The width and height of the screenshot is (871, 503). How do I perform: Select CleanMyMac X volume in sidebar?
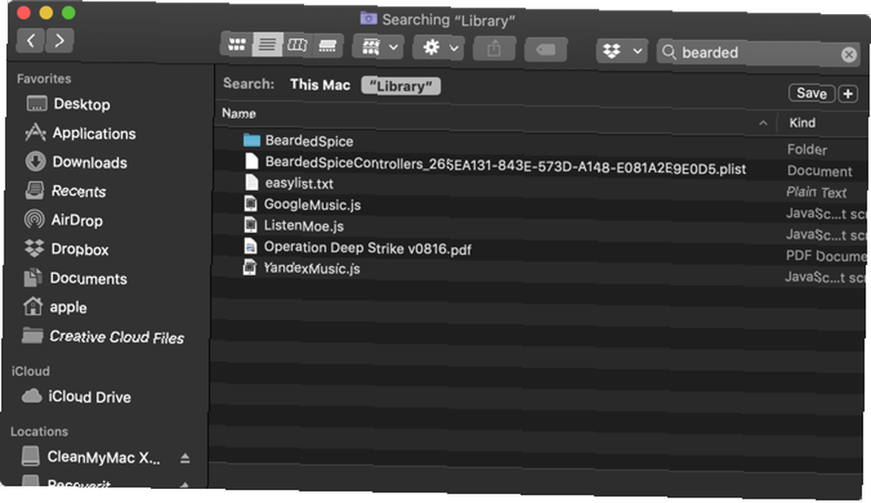(x=104, y=457)
